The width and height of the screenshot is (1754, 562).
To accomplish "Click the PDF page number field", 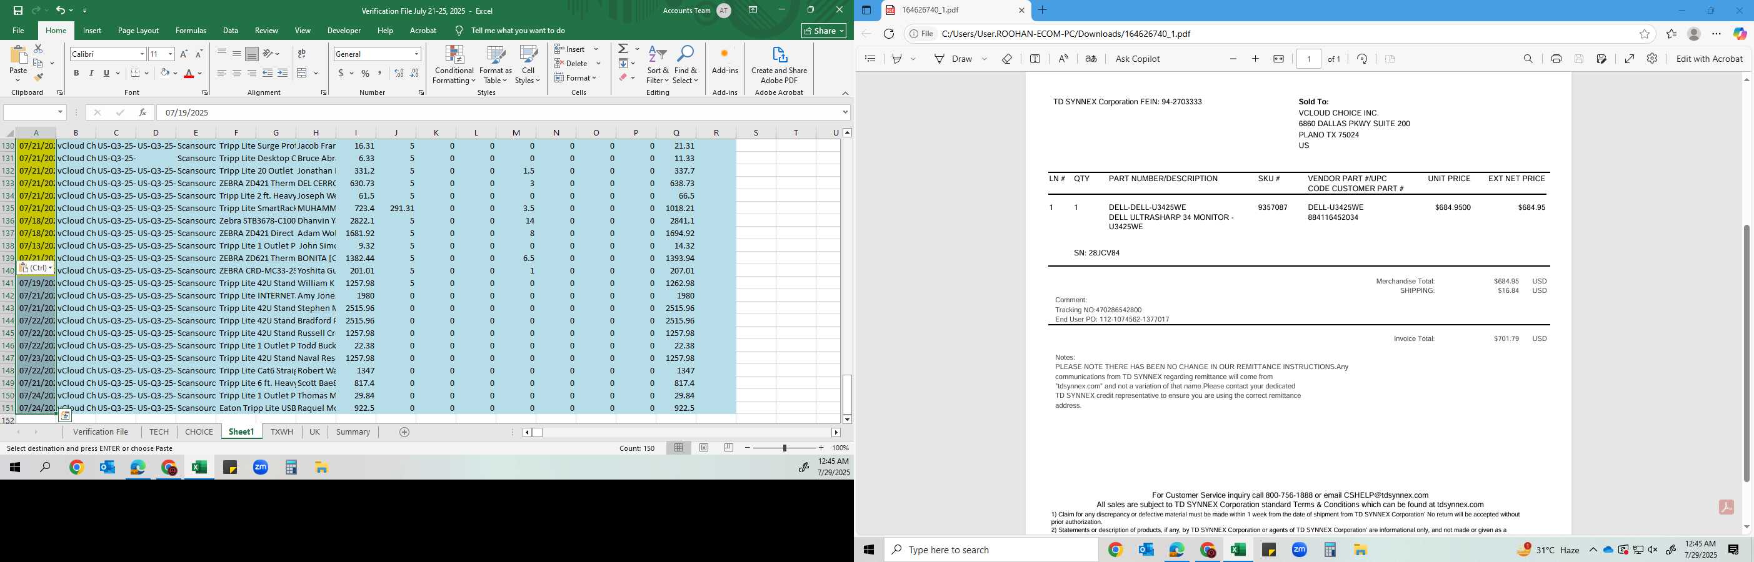I will [x=1309, y=59].
